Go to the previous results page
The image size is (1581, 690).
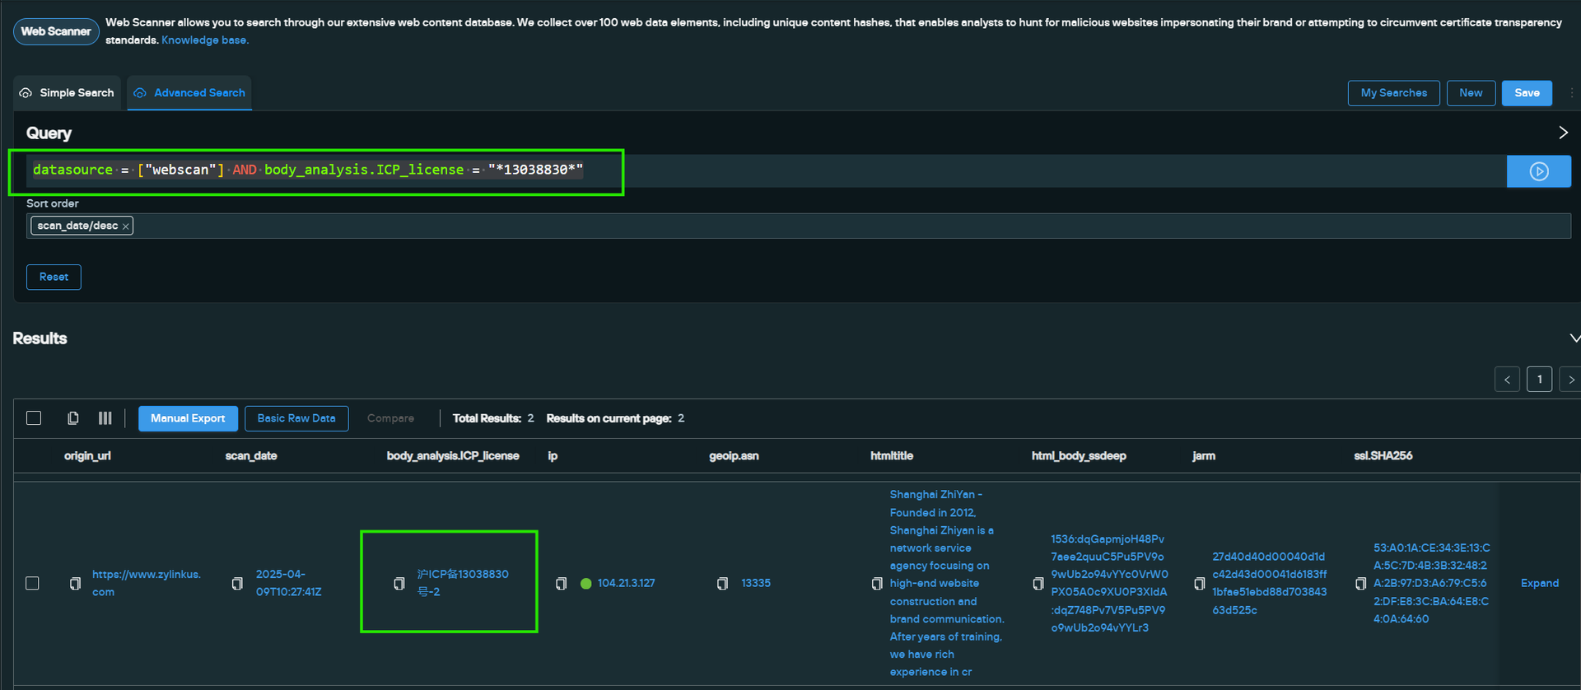1507,380
